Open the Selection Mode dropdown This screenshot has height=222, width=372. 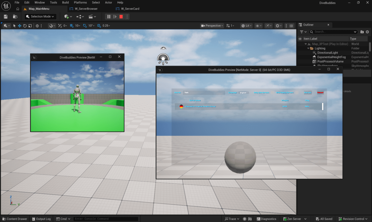pyautogui.click(x=40, y=17)
